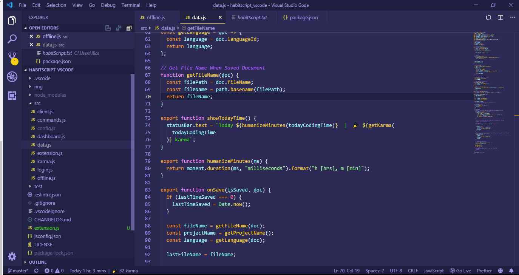Click Close All Editors icon in Open Editors
The image size is (519, 275).
(129, 28)
